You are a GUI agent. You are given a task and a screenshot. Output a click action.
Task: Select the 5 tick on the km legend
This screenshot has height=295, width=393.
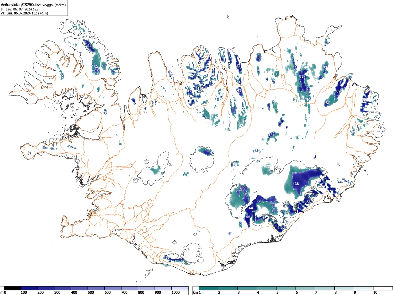277,293
